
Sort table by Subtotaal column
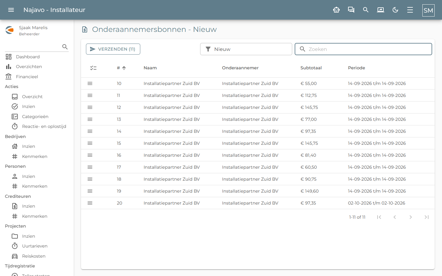[x=311, y=68]
